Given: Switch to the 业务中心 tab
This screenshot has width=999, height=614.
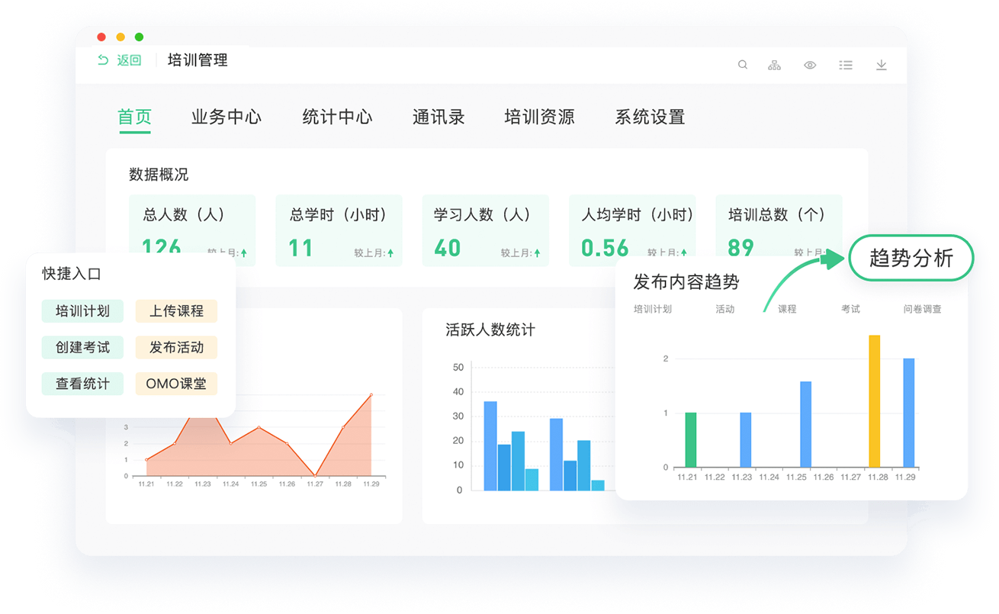Looking at the screenshot, I should (226, 117).
